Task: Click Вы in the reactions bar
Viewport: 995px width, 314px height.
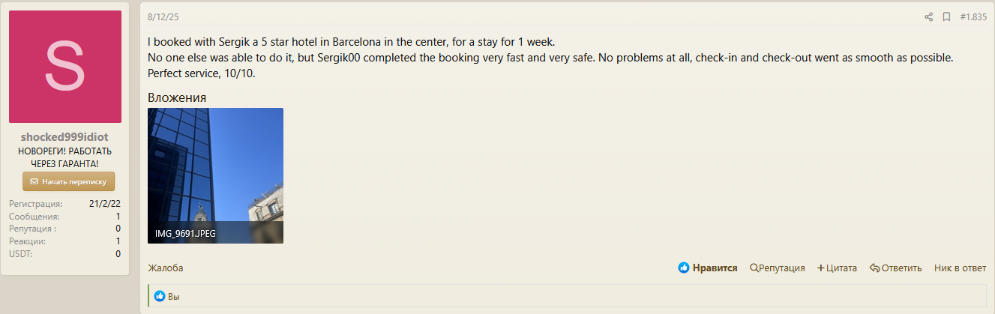Action: click(174, 297)
